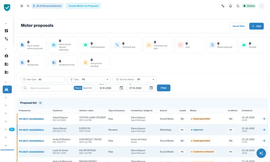Open the hamburger menu icon
Viewport: 270px width, 162px height.
click(22, 6)
